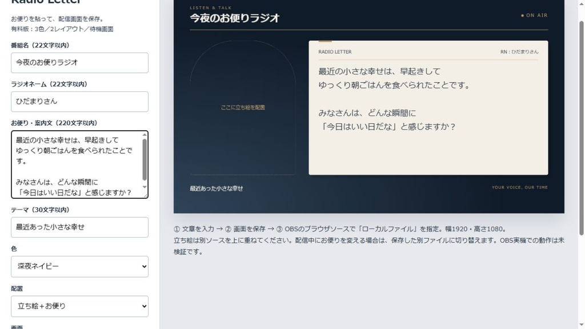This screenshot has width=585, height=329.
Task: Click the instruction line starting ① 文章を入力
Action: click(x=340, y=229)
